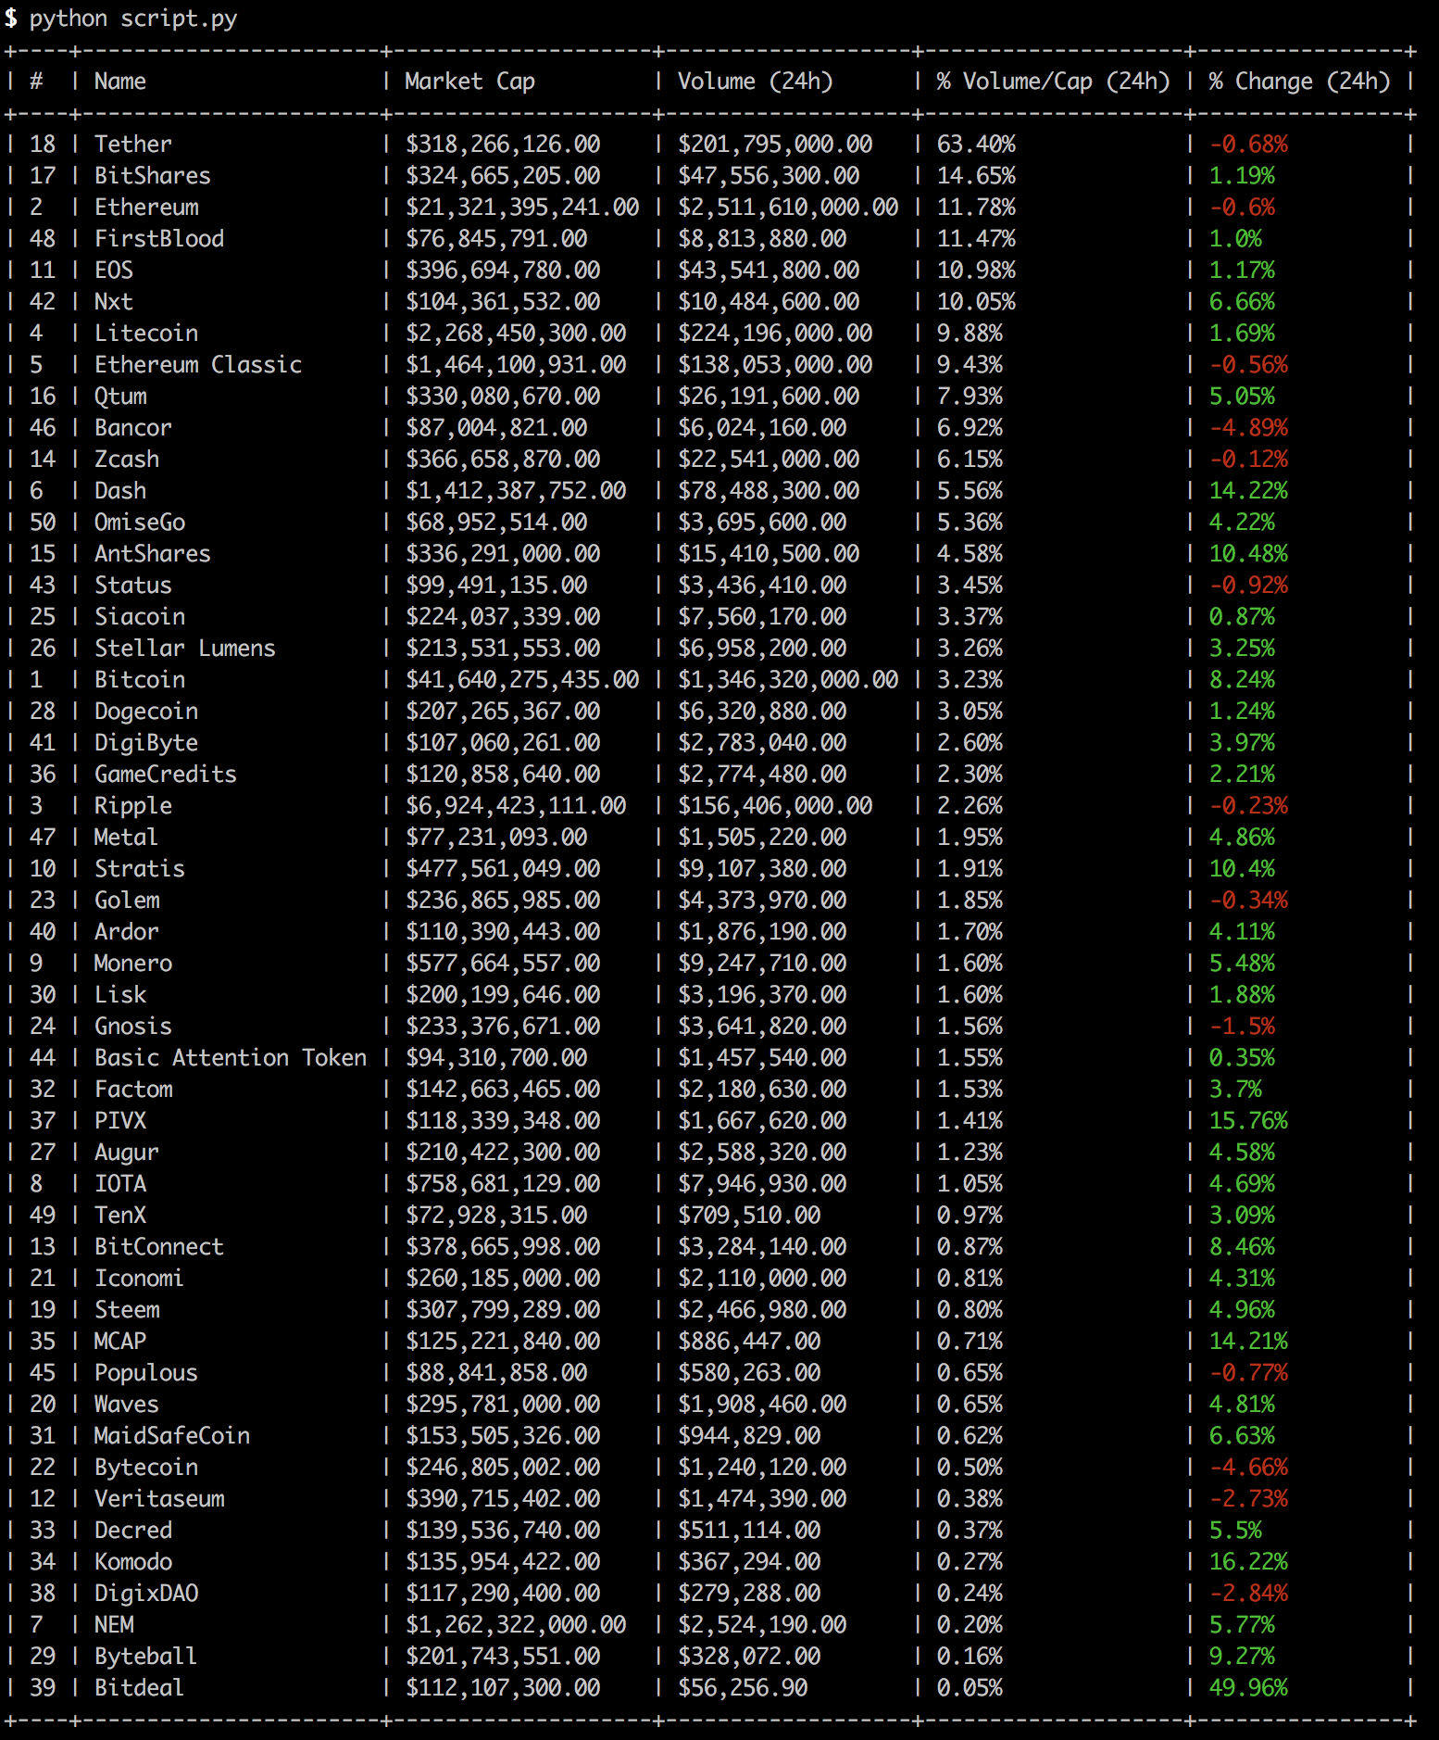Screen dimensions: 1439x1740
Task: Select the 'DigixDAO' name cell
Action: pos(146,1594)
